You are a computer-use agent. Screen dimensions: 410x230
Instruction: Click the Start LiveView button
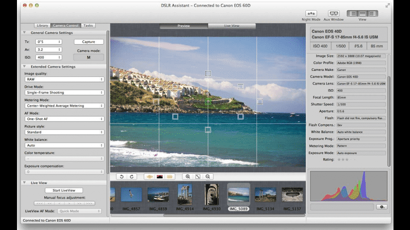[64, 190]
